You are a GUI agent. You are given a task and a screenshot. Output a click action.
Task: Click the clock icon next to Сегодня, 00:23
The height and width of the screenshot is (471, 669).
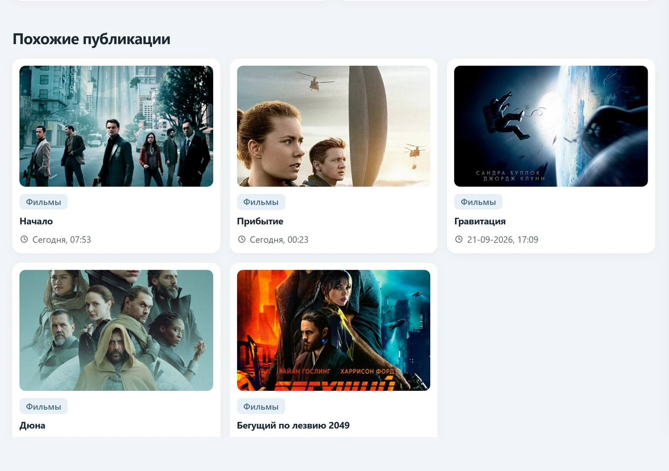242,239
